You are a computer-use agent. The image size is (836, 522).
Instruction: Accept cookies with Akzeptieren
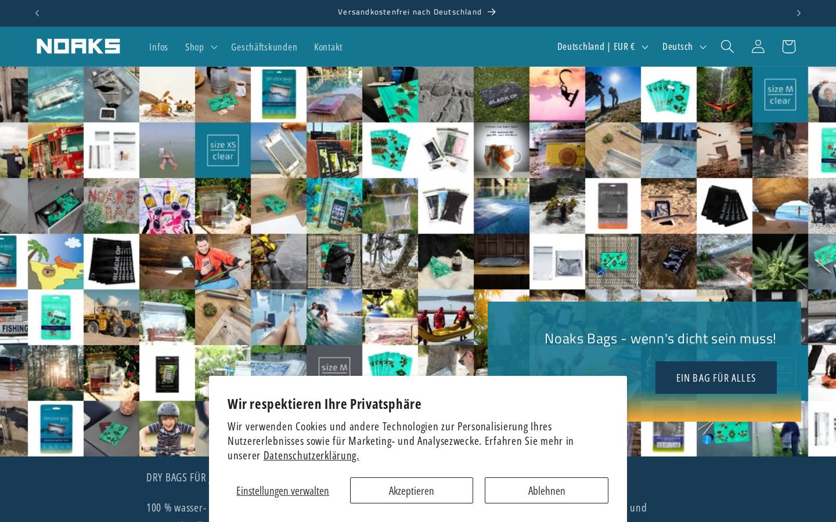[412, 491]
